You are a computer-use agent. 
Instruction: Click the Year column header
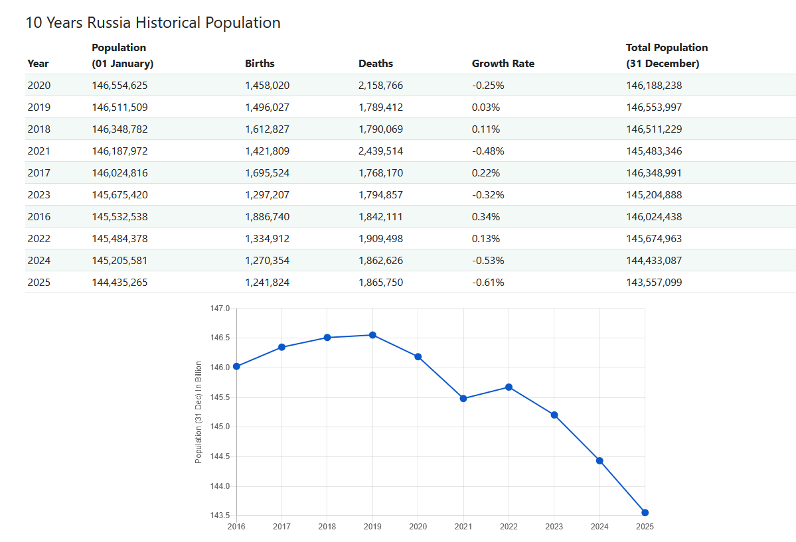click(38, 64)
